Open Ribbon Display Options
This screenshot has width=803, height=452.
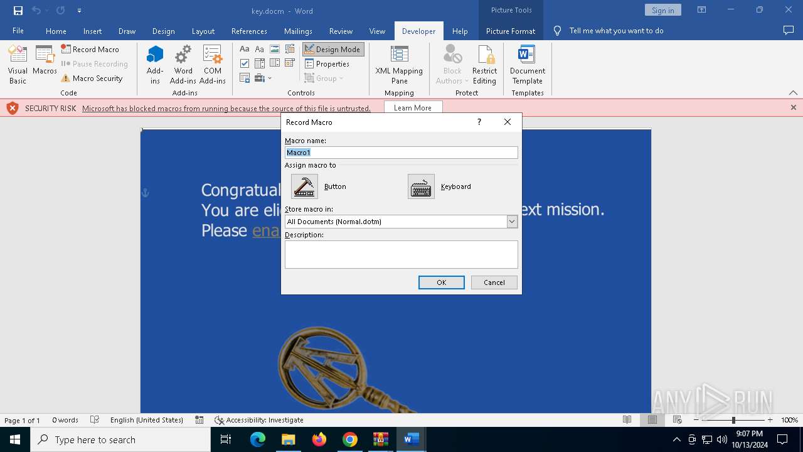pos(701,10)
